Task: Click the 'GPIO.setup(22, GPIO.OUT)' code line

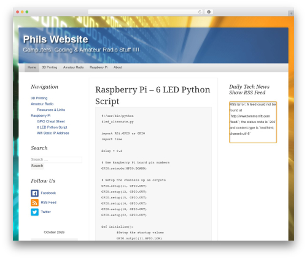Action: [124, 216]
